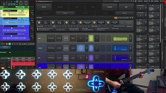Image resolution: width=166 pixels, height=93 pixels.
Task: Click rewind icon on Chords track
Action: (x=87, y=48)
